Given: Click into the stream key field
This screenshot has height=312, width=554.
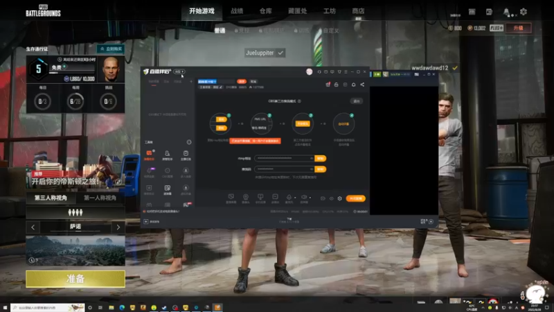Looking at the screenshot, I should 284,169.
